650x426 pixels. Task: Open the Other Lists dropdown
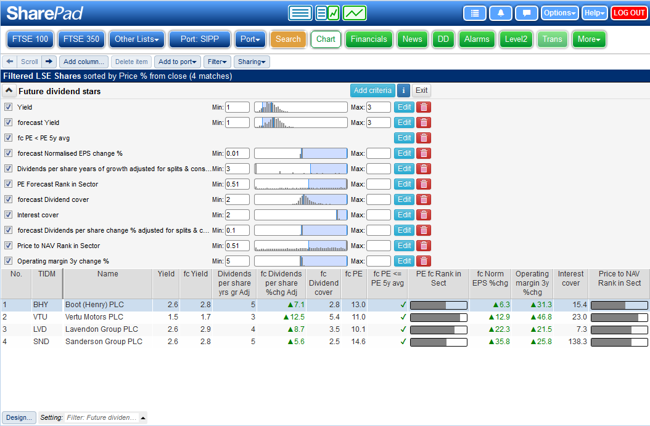coord(136,39)
